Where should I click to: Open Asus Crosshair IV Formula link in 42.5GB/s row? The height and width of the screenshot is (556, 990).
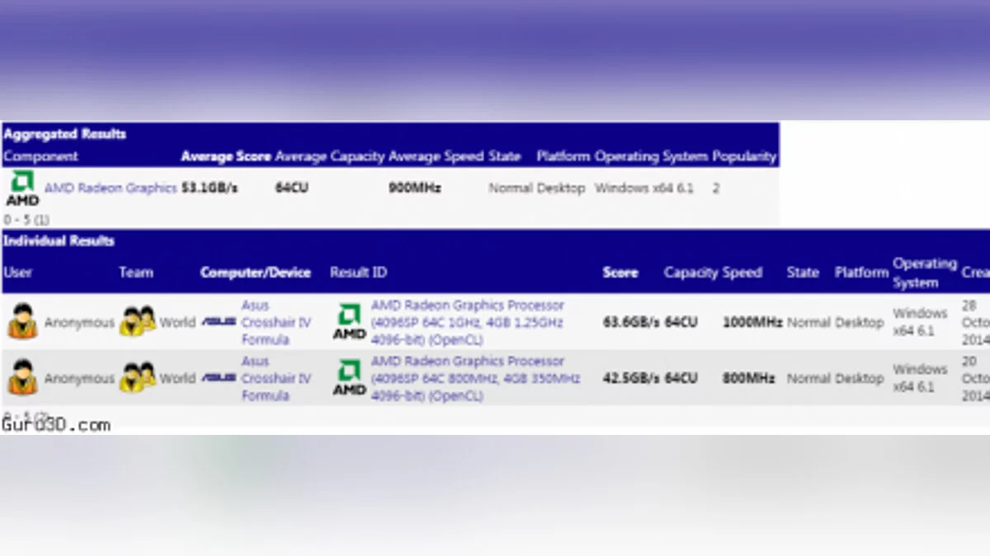(276, 378)
